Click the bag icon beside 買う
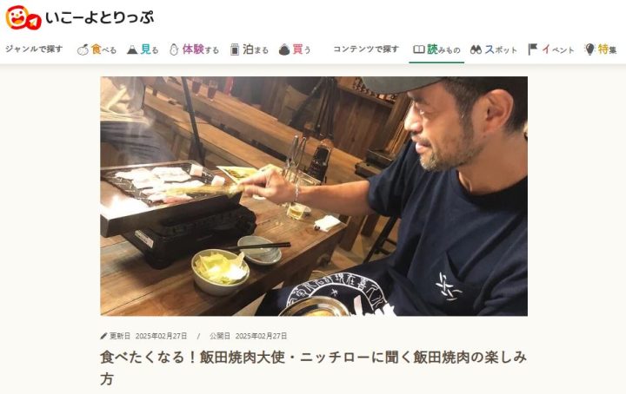626x394 pixels. click(x=284, y=49)
